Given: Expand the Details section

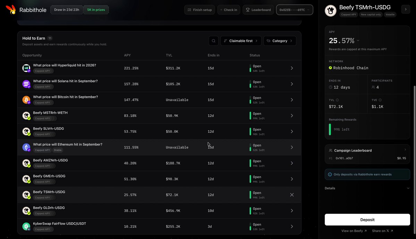Looking at the screenshot, I should click(367, 188).
